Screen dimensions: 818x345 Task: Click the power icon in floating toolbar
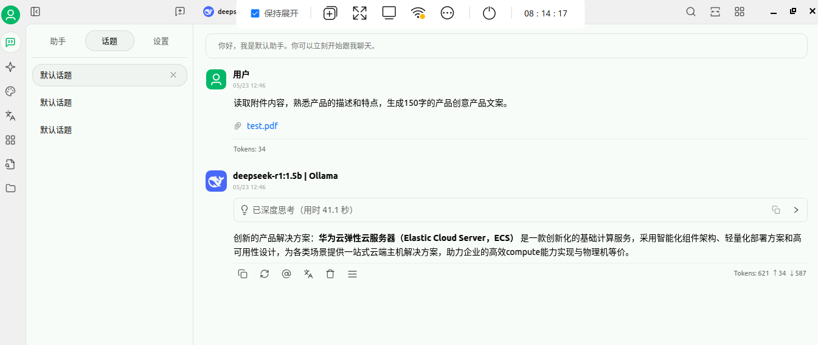coord(490,13)
